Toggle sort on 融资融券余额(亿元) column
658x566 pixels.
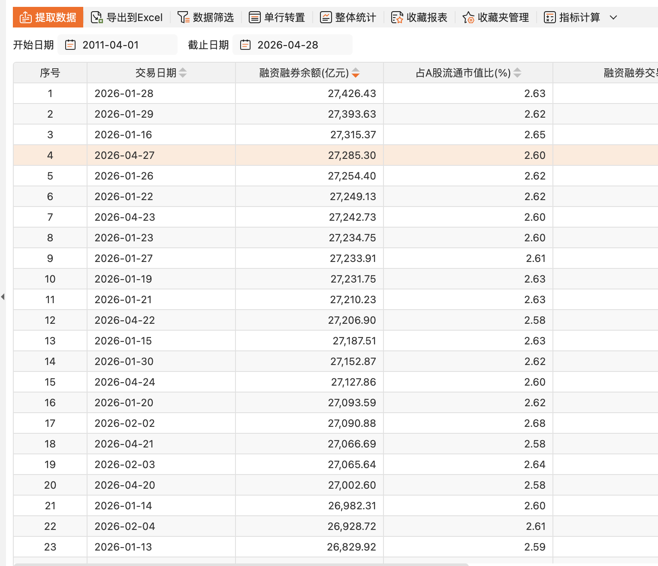tap(356, 73)
